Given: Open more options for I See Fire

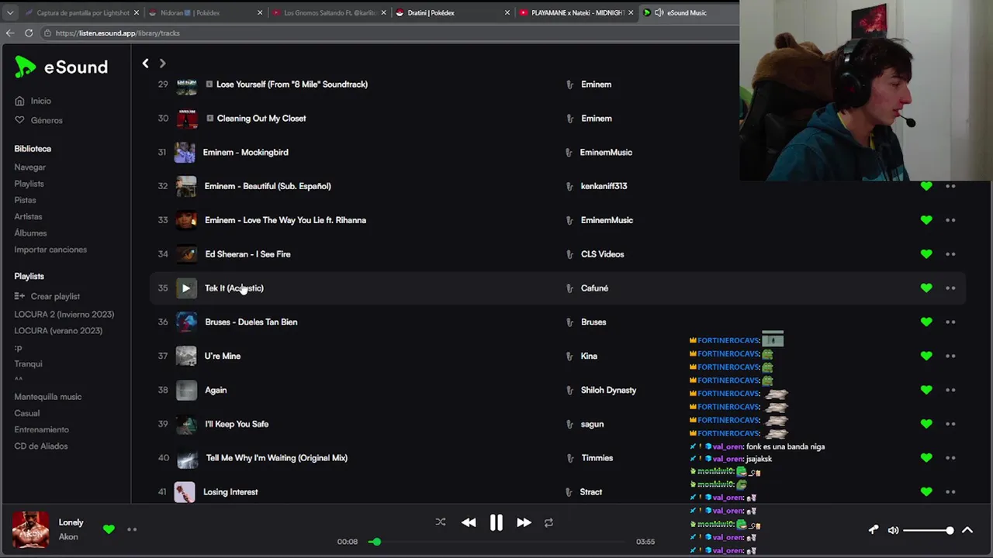Looking at the screenshot, I should tap(950, 254).
